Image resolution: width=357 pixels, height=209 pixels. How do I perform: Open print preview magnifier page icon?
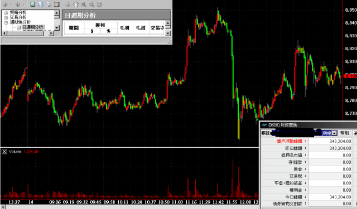41,4
